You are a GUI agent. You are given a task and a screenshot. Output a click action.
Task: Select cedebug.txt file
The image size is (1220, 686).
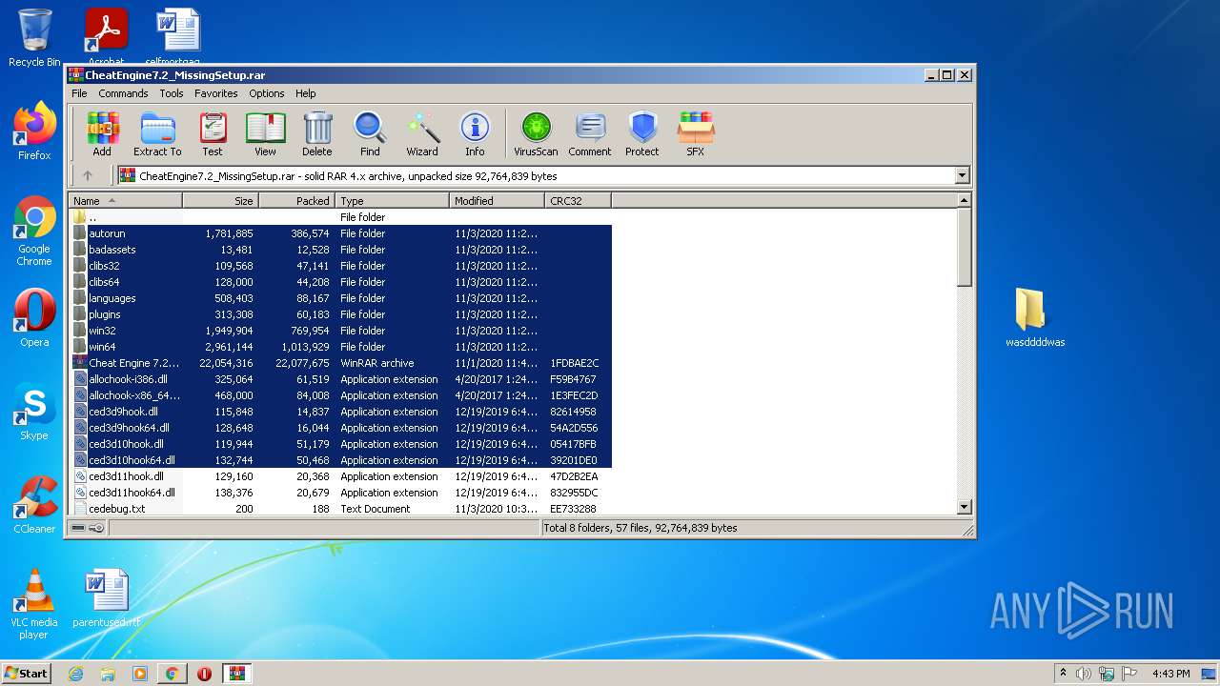340,509
